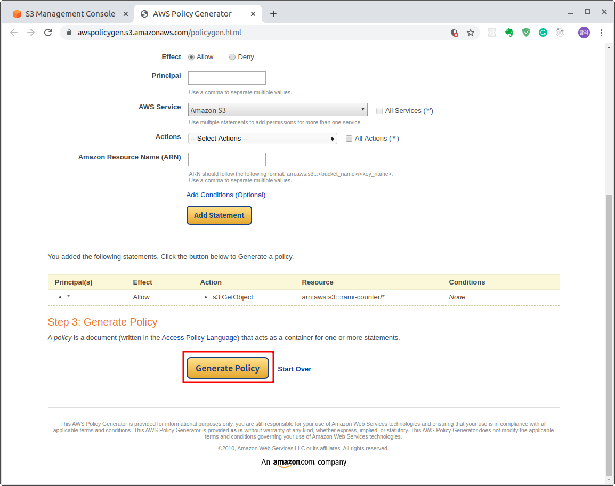The height and width of the screenshot is (486, 615).
Task: Switch to the AWS Policy Generator tab
Action: click(x=198, y=14)
